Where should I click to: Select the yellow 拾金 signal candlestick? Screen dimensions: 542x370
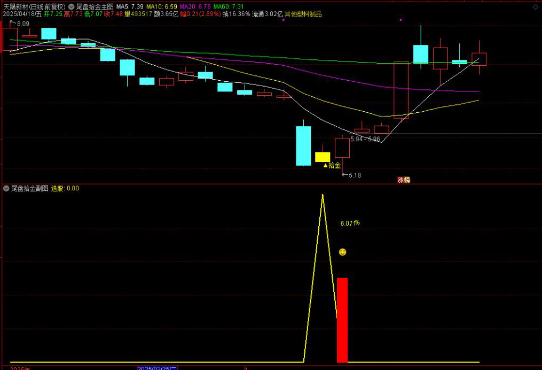click(323, 157)
